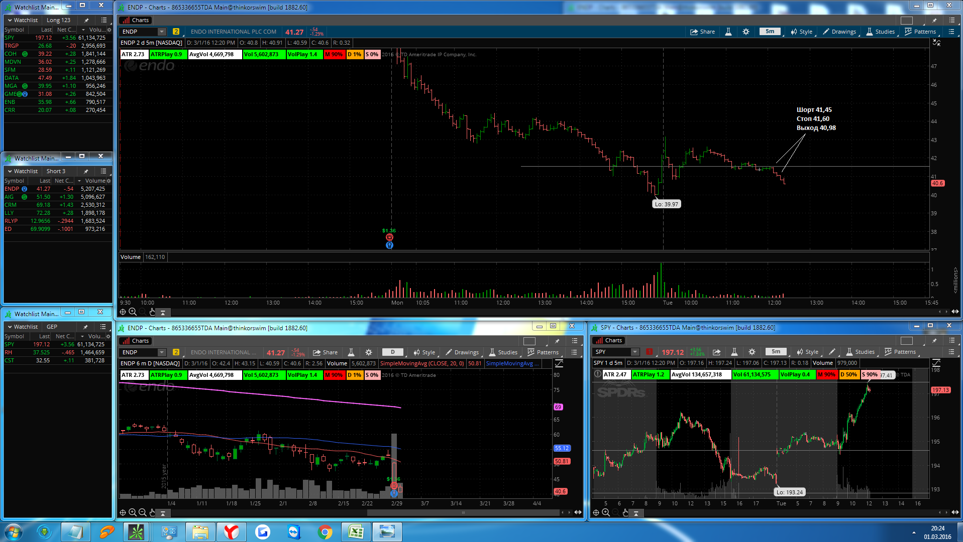Select hand cursor tool in SPY chart
This screenshot has width=963, height=542.
point(625,512)
